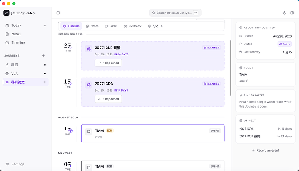Click the Journey Notes leaf logo icon
The width and height of the screenshot is (299, 171).
(x=6, y=13)
